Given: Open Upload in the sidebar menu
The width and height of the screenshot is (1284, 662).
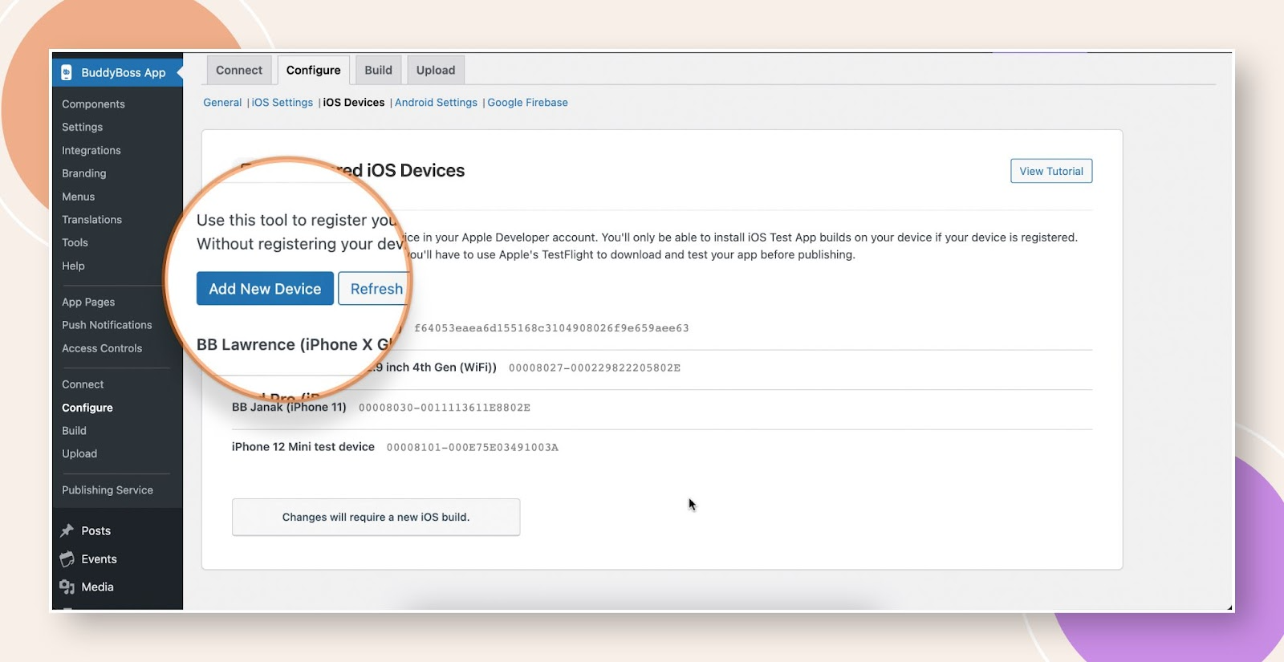Looking at the screenshot, I should pos(79,453).
